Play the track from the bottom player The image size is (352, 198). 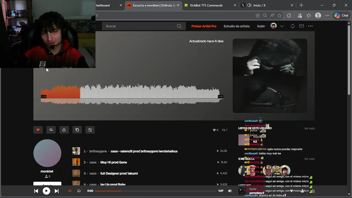point(46,191)
